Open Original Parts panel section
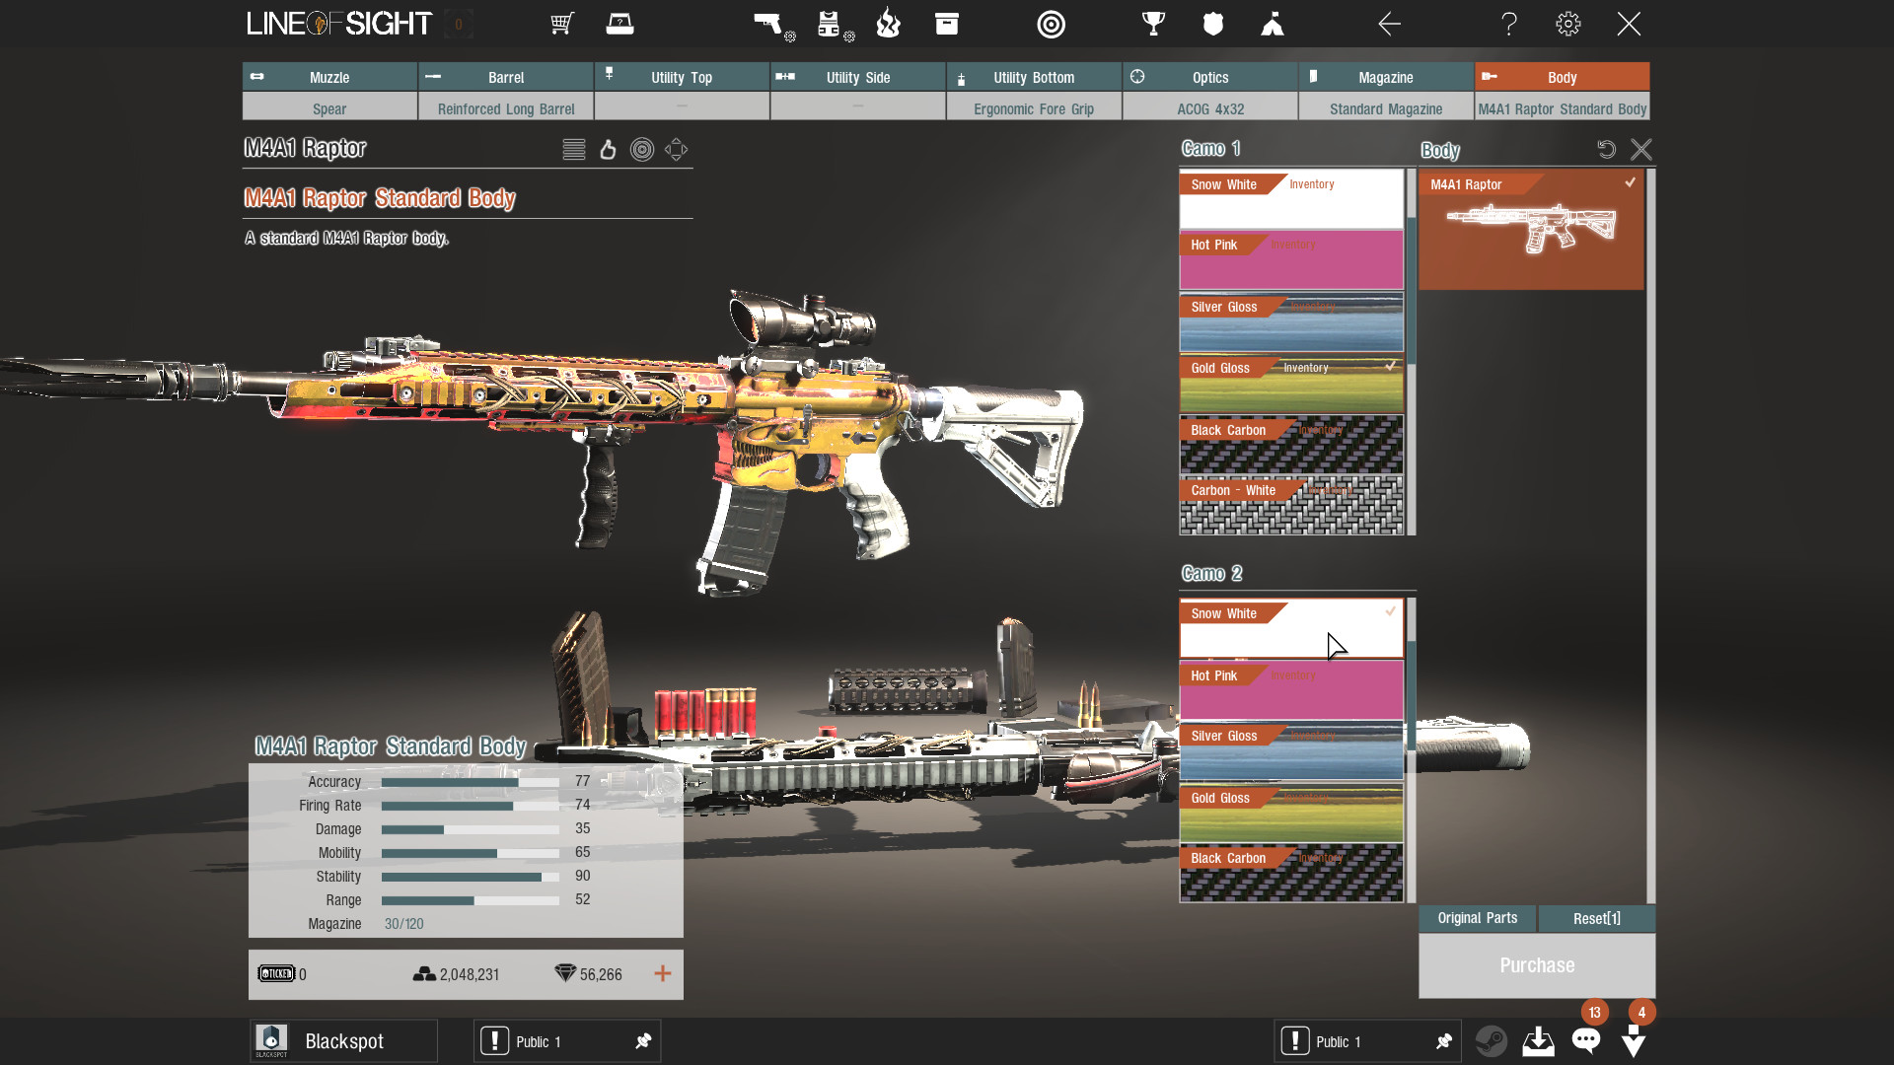This screenshot has height=1065, width=1894. click(x=1477, y=918)
